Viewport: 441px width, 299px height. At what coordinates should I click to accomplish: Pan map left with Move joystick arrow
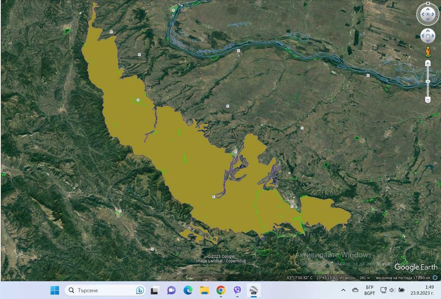423,36
